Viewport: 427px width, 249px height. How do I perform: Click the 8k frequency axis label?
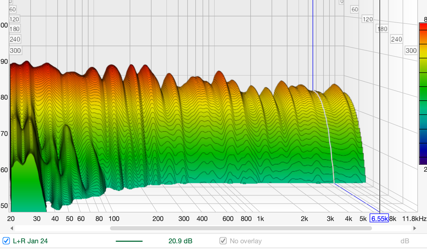pos(393,219)
